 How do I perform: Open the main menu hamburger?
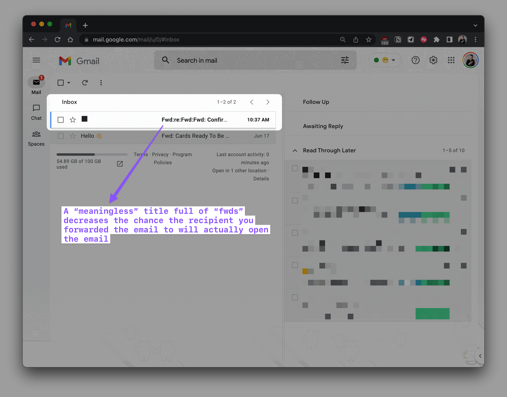tap(36, 60)
